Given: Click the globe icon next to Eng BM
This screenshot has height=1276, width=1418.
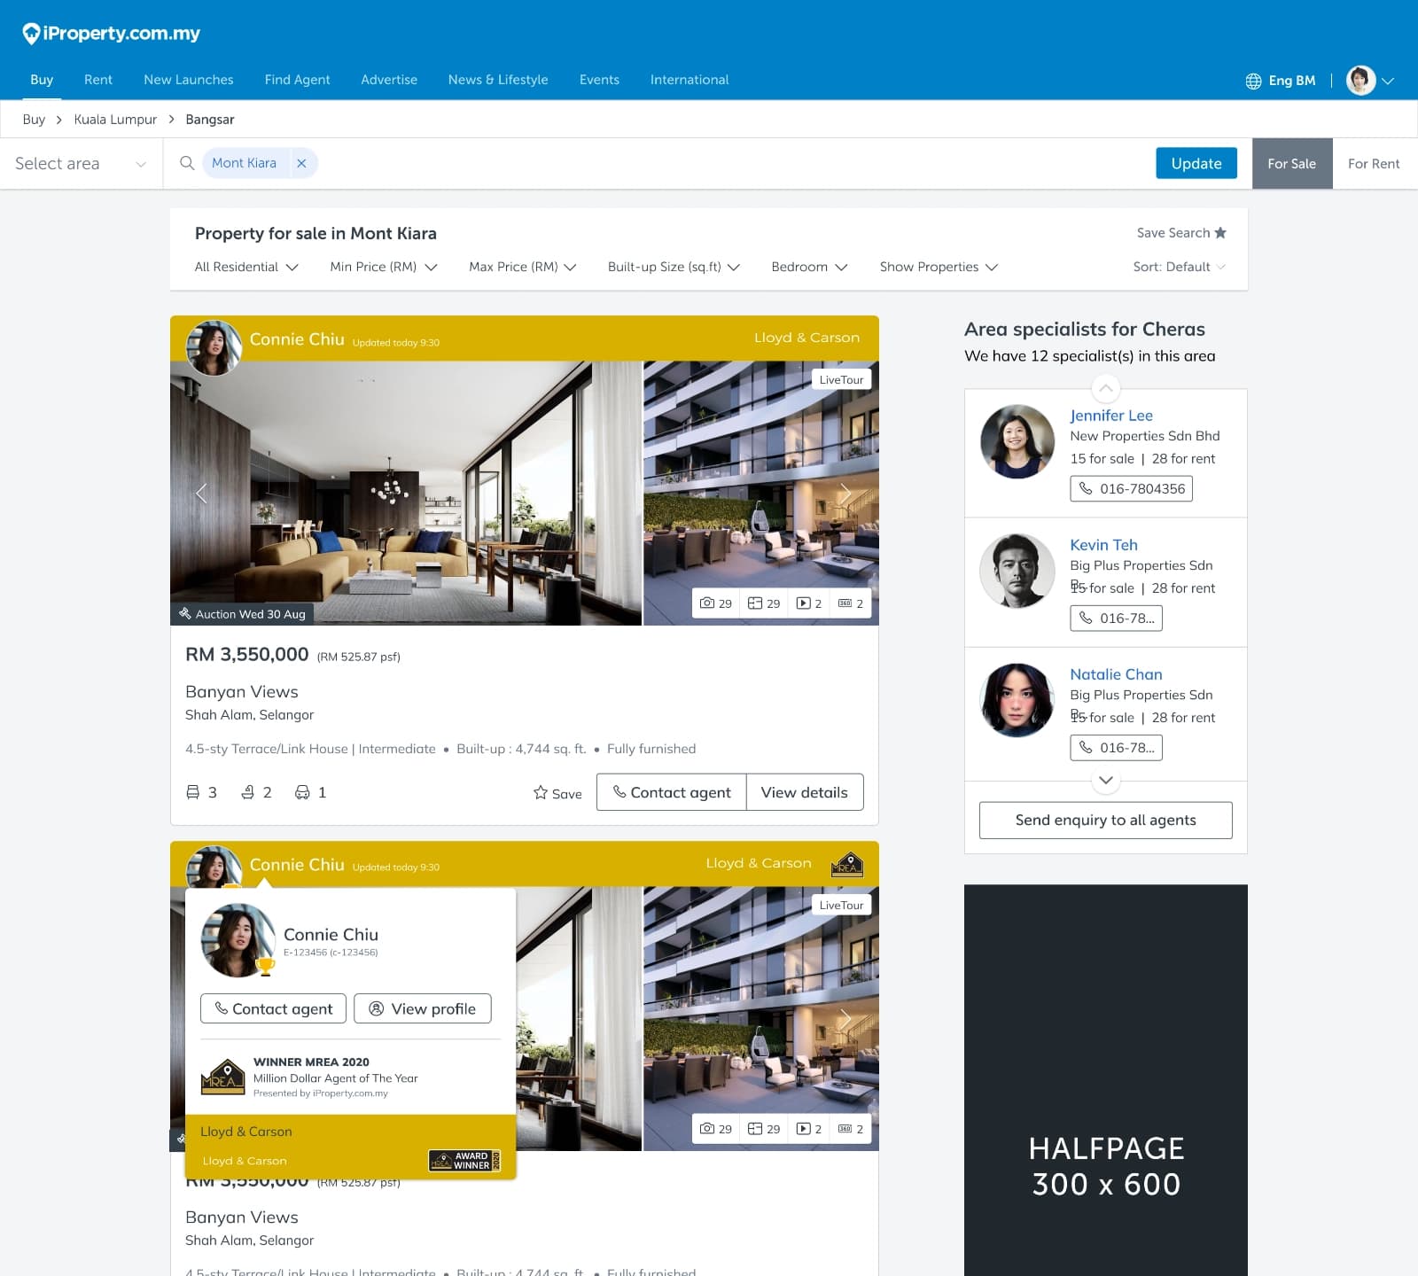Looking at the screenshot, I should [x=1253, y=81].
